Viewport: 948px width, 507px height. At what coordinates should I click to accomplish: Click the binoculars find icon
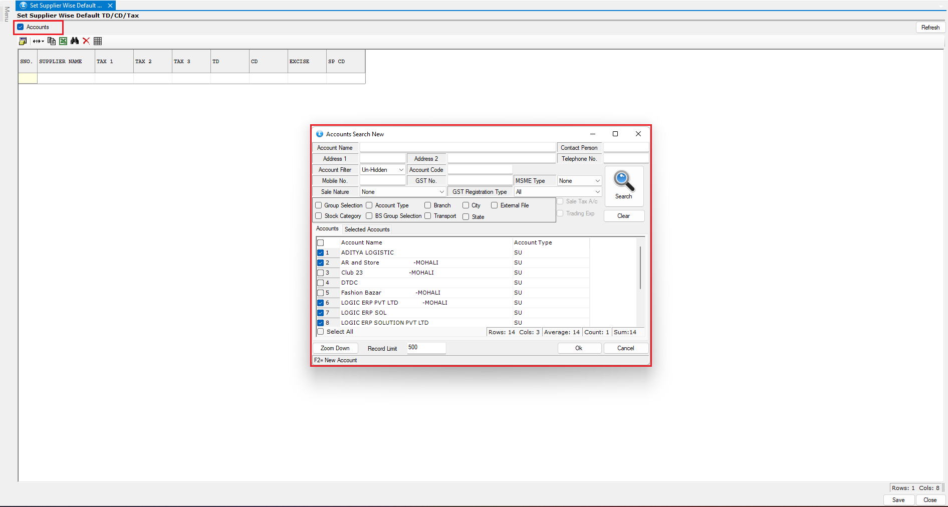click(x=75, y=41)
